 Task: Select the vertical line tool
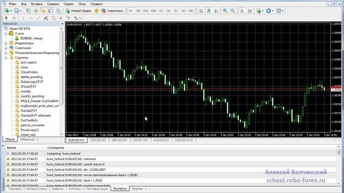23,18
